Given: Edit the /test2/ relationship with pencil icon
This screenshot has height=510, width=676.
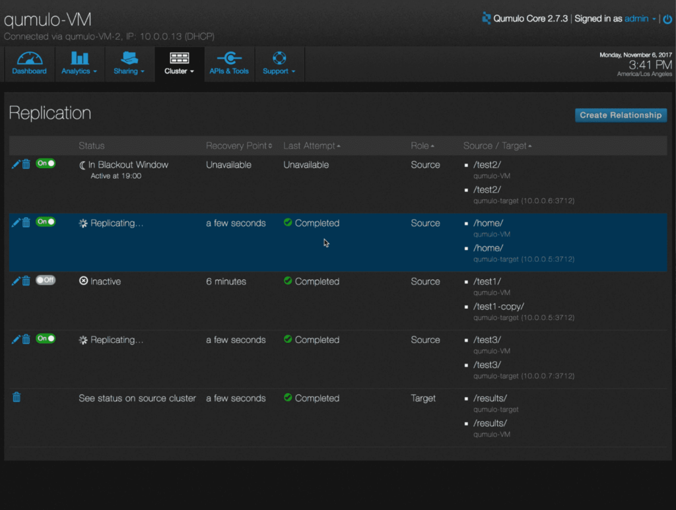Looking at the screenshot, I should click(x=16, y=164).
